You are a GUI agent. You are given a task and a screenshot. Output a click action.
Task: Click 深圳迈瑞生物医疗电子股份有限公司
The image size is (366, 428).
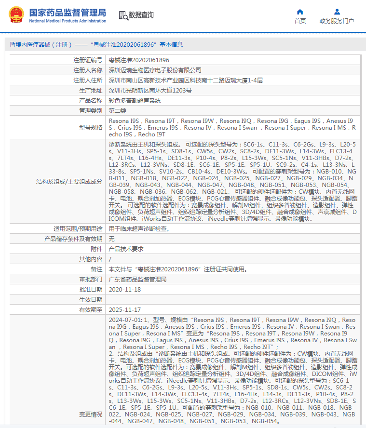(x=155, y=70)
